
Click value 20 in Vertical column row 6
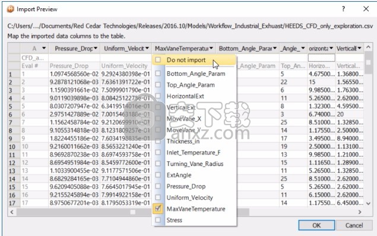[x=350, y=114]
